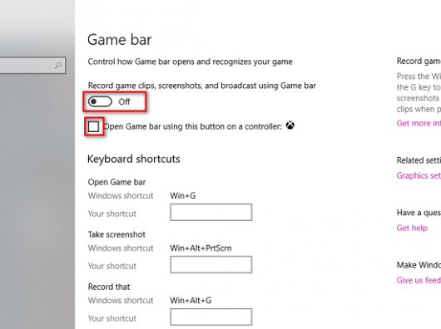This screenshot has width=441, height=329.
Task: Click the Open Game bar label
Action: 116,182
